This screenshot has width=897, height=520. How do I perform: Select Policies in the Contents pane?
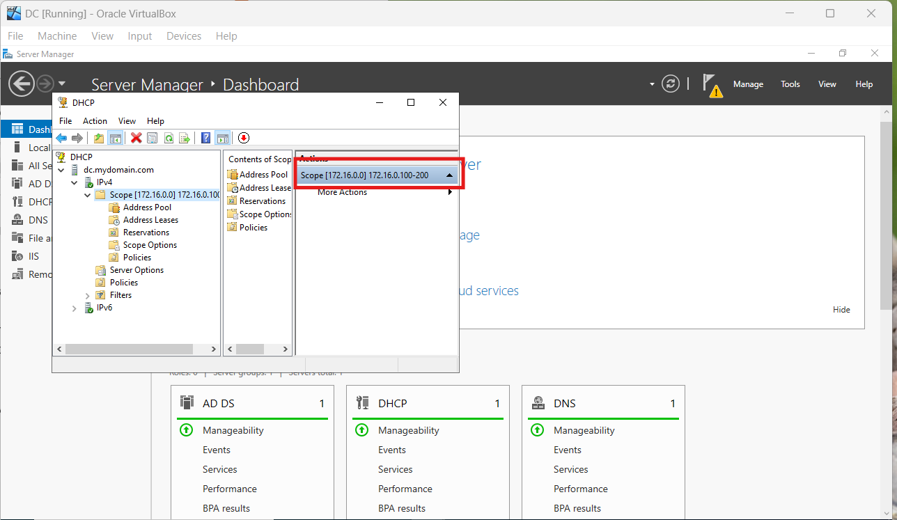click(247, 228)
